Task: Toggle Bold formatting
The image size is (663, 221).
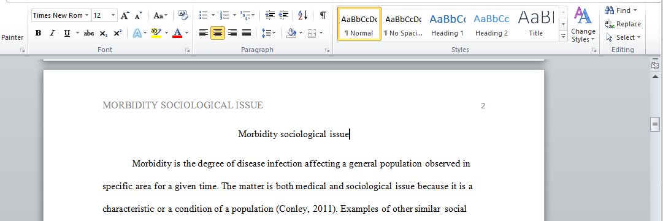Action: 38,33
